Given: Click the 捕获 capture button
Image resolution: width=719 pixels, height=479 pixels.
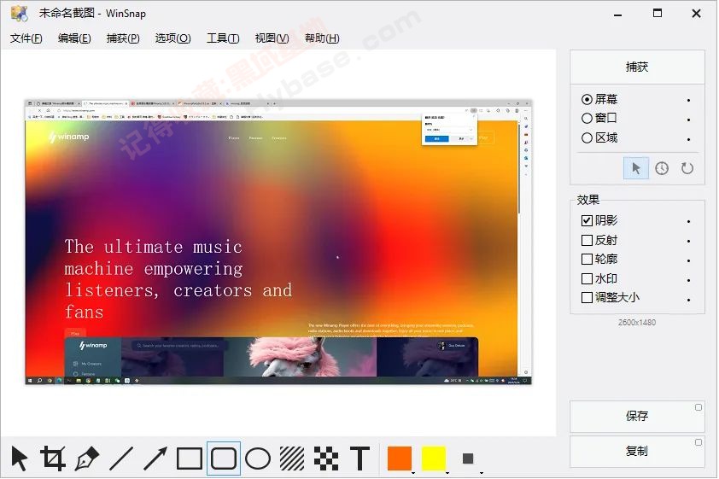Looking at the screenshot, I should click(x=637, y=67).
